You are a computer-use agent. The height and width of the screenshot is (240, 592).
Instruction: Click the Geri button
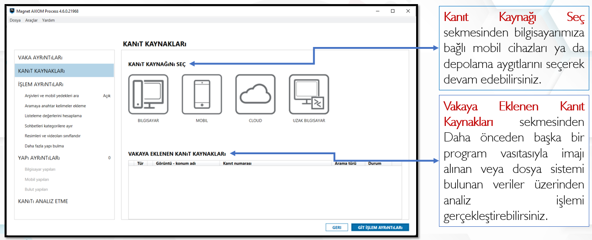coord(337,227)
